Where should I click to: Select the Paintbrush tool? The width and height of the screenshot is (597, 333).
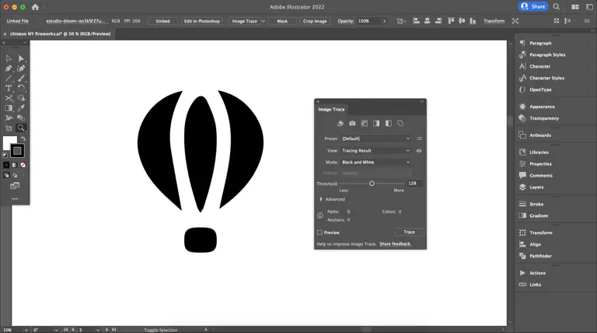point(21,79)
